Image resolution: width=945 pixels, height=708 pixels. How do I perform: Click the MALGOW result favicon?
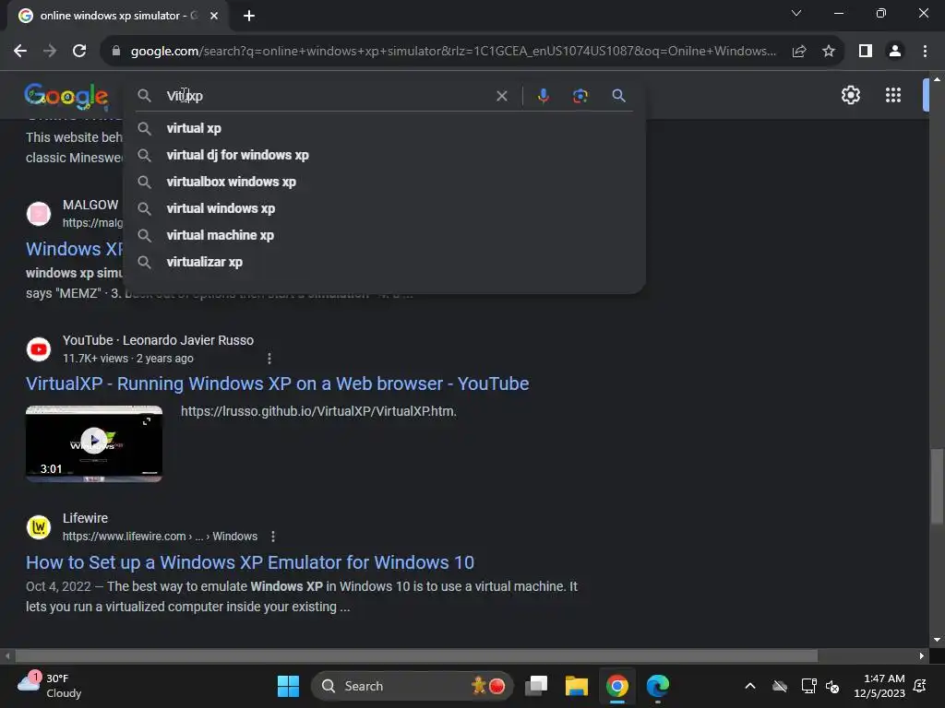click(39, 214)
